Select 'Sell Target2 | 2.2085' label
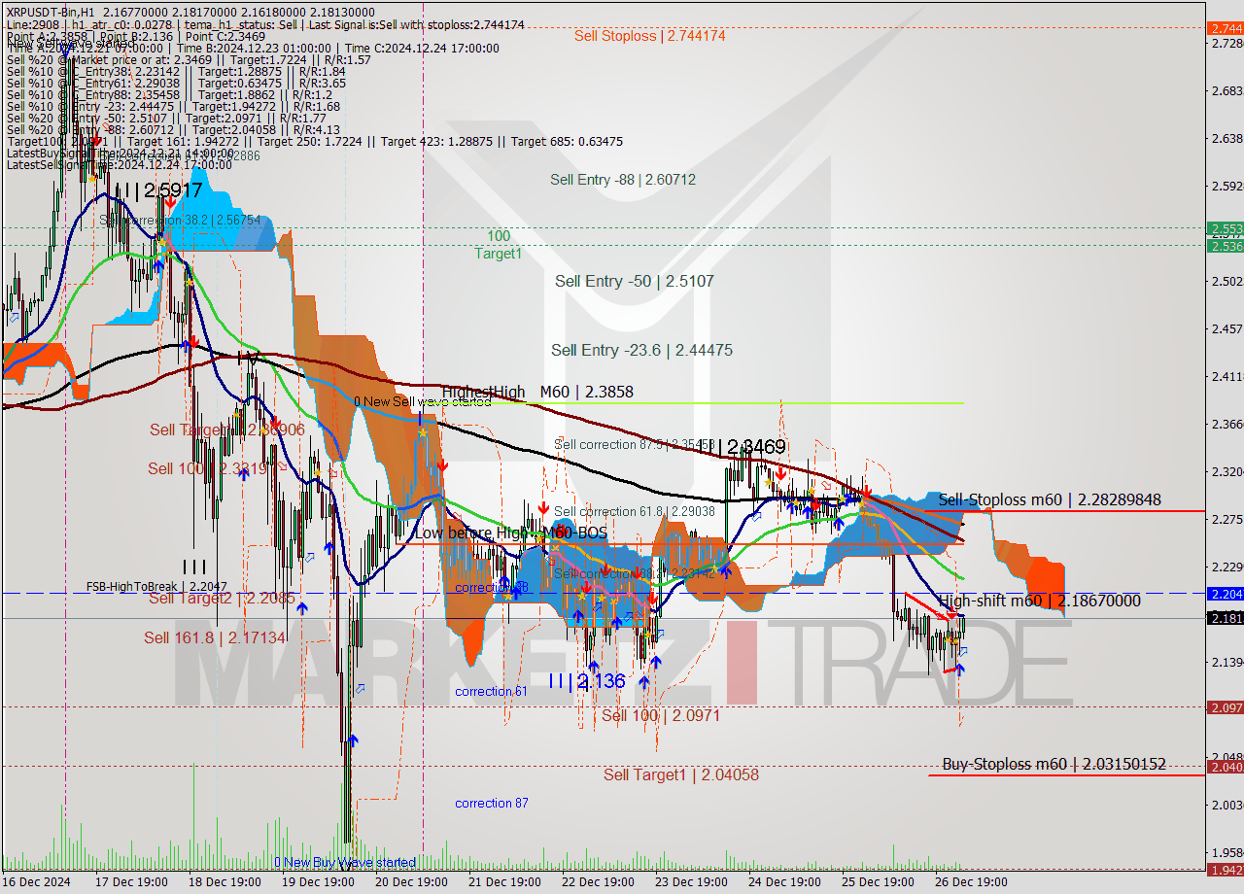This screenshot has width=1244, height=894. (222, 599)
